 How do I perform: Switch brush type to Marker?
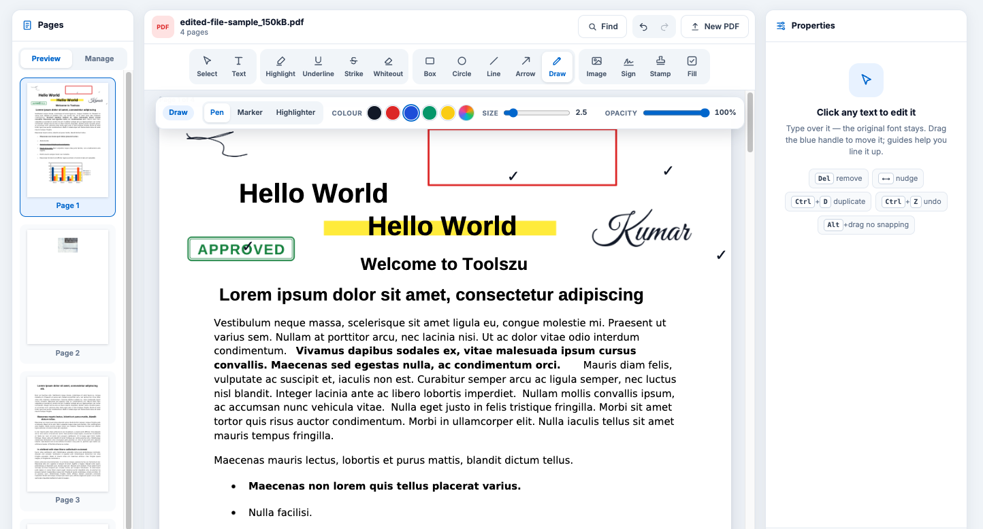(250, 113)
